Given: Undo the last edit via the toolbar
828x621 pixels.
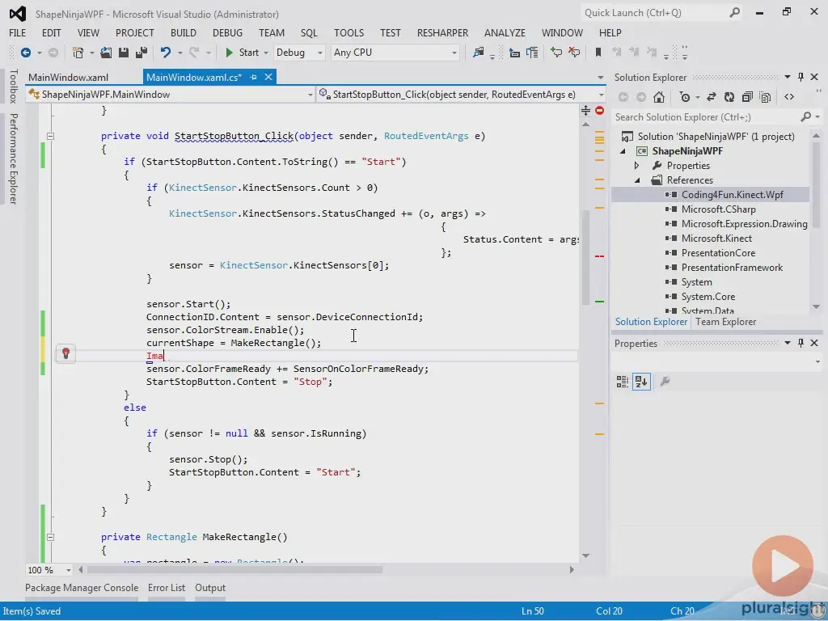Looking at the screenshot, I should tap(166, 53).
